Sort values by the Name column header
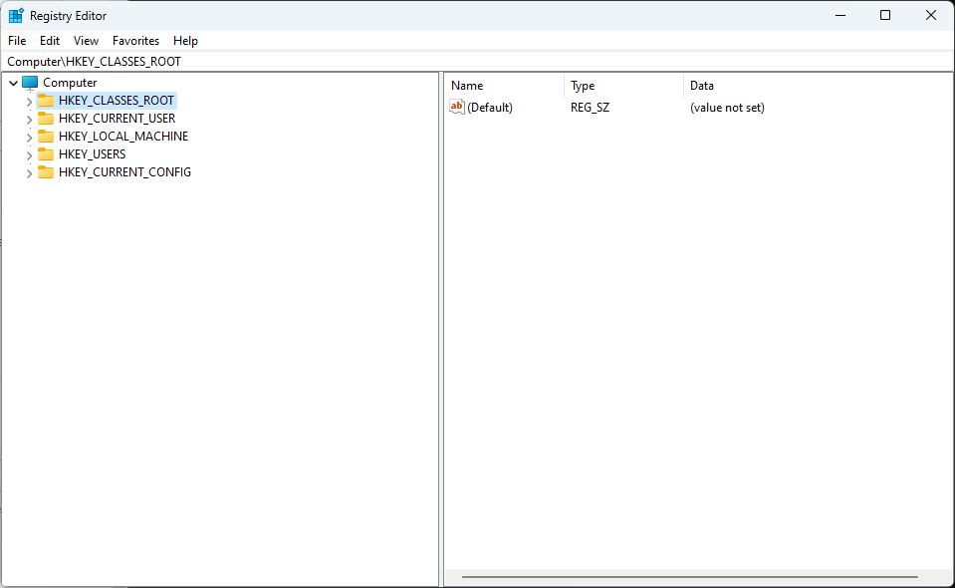This screenshot has width=955, height=588. (x=503, y=86)
